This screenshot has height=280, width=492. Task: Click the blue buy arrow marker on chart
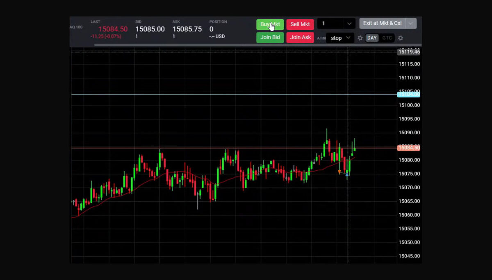pyautogui.click(x=347, y=174)
